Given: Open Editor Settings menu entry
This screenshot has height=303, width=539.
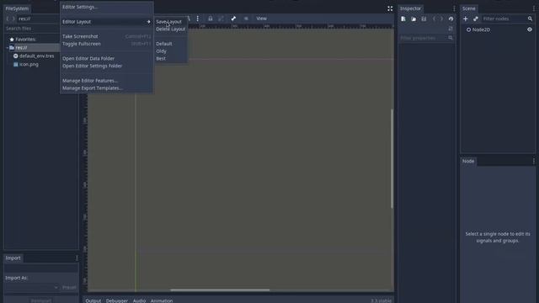Looking at the screenshot, I should pyautogui.click(x=80, y=7).
